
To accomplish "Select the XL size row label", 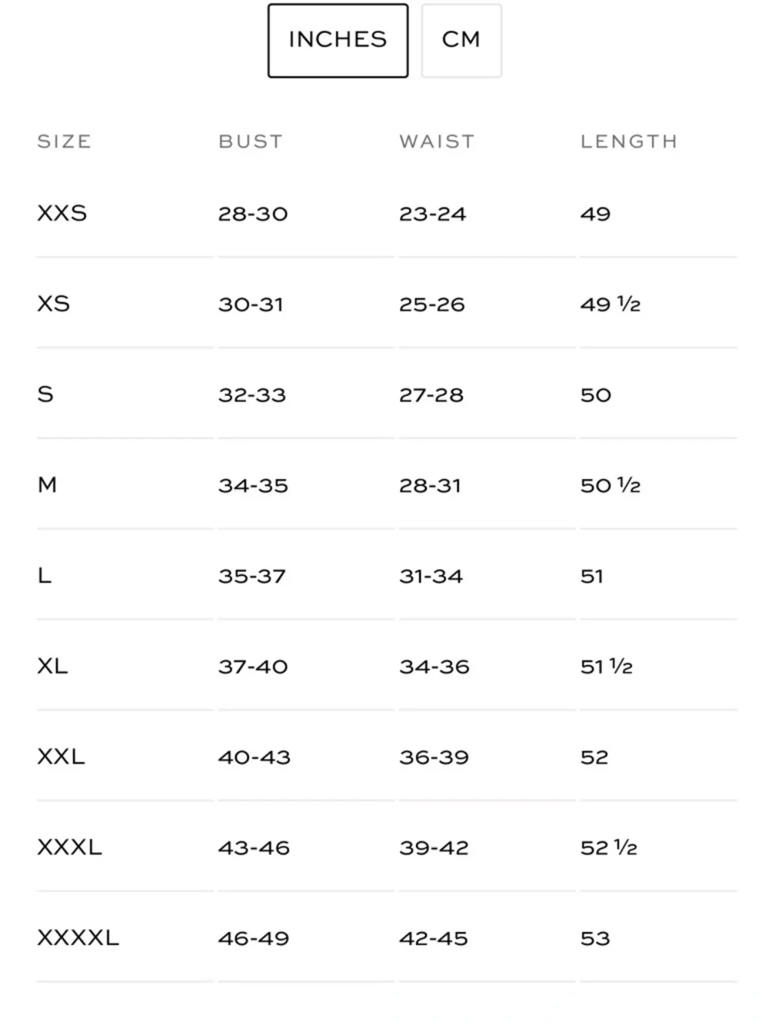I will (52, 666).
